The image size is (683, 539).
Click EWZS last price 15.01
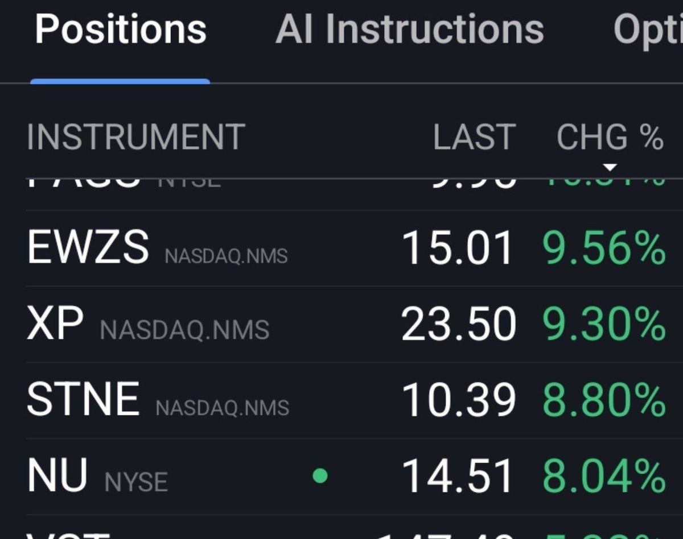(x=458, y=248)
